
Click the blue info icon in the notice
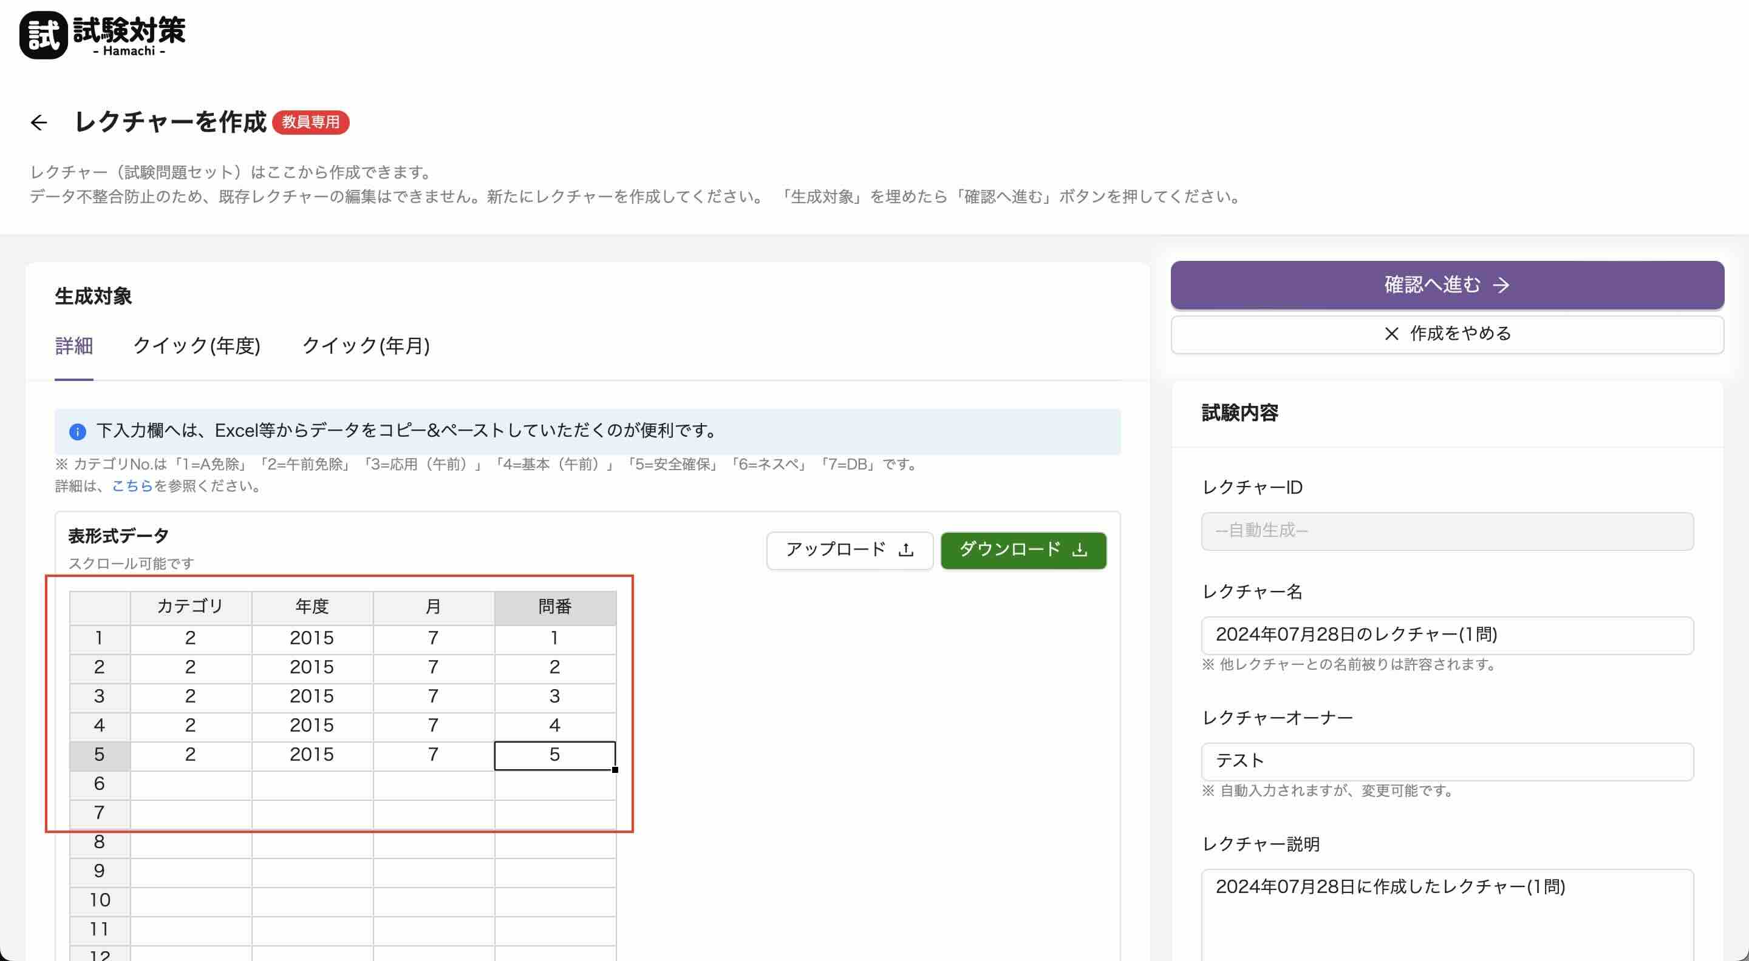[x=77, y=431]
